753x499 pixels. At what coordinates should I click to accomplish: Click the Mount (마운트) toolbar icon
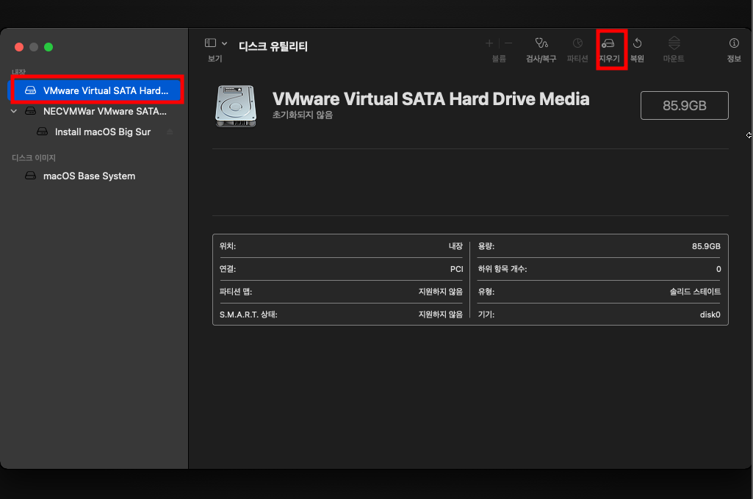[x=674, y=43]
